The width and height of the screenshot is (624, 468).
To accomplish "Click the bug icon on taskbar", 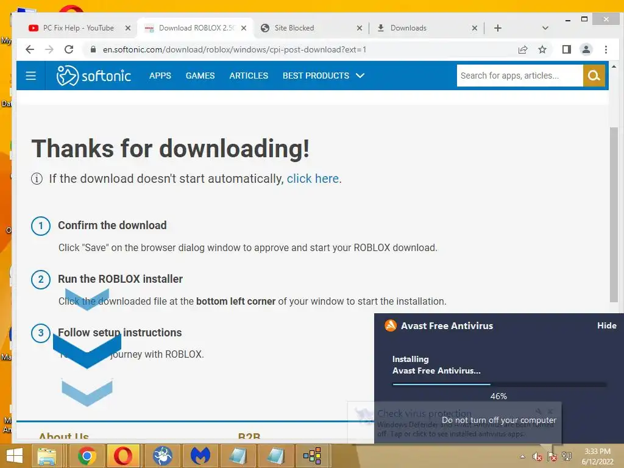I will (162, 456).
